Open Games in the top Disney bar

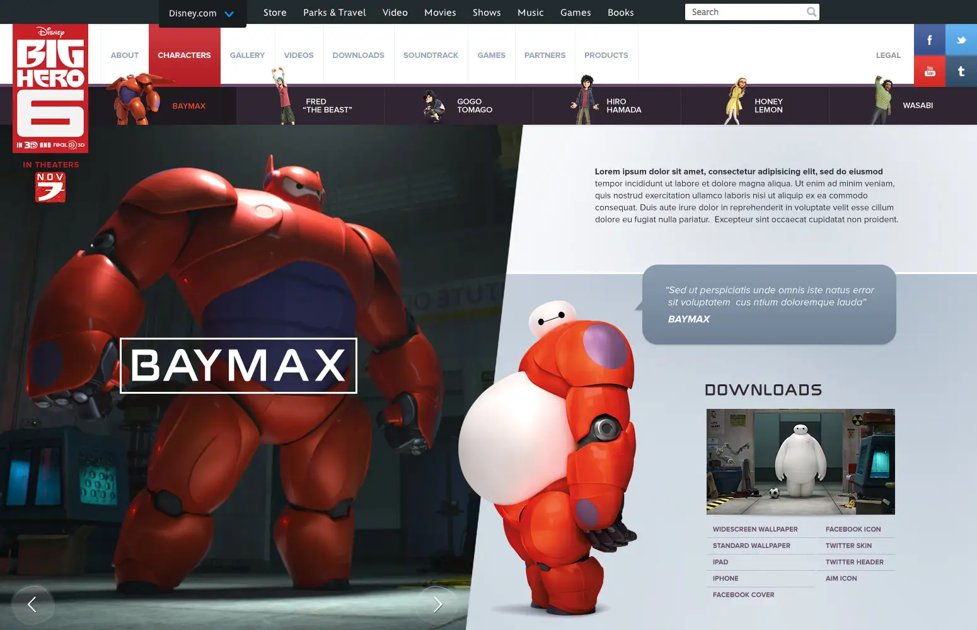tap(575, 13)
